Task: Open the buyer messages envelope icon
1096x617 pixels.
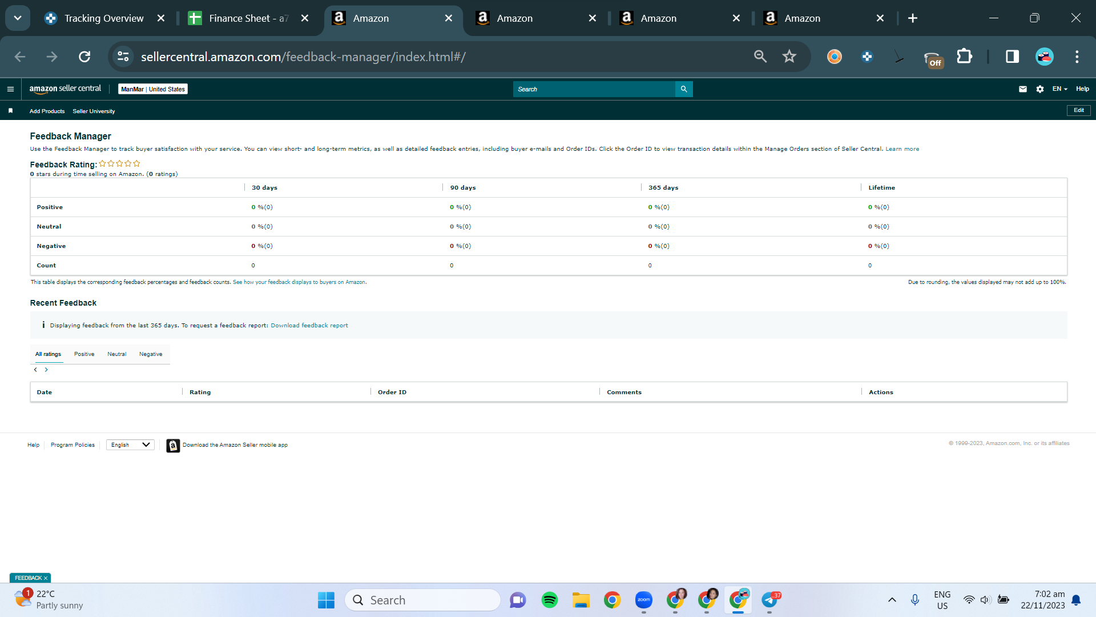Action: [x=1023, y=89]
